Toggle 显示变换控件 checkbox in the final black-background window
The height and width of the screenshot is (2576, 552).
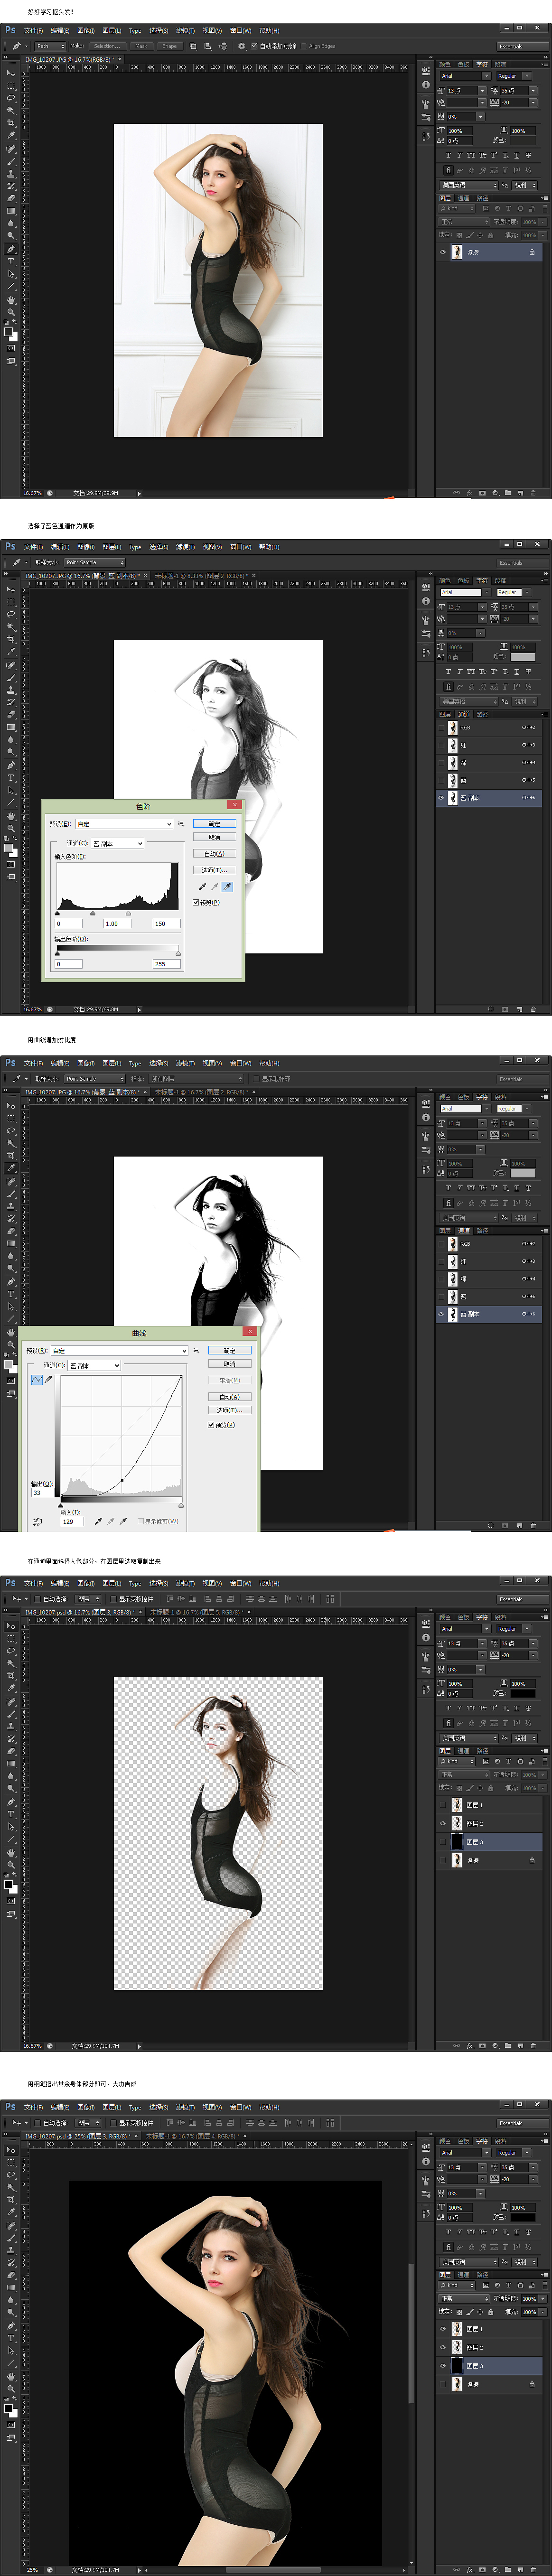(x=113, y=2122)
